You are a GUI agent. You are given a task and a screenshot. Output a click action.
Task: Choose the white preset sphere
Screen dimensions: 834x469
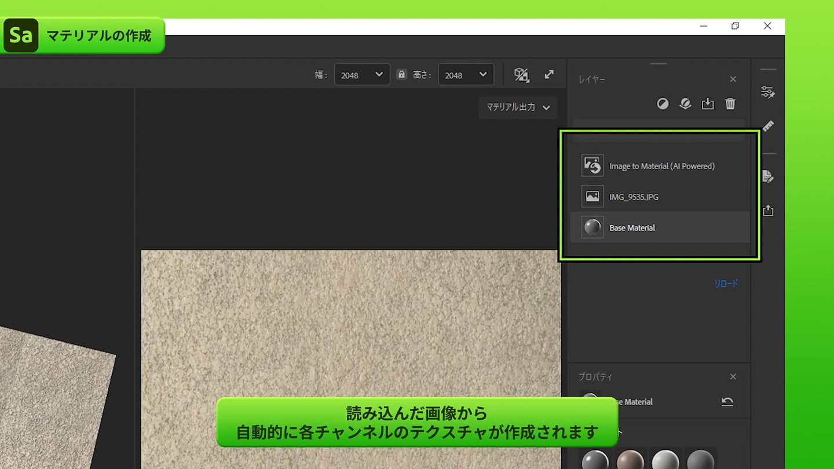tap(665, 459)
